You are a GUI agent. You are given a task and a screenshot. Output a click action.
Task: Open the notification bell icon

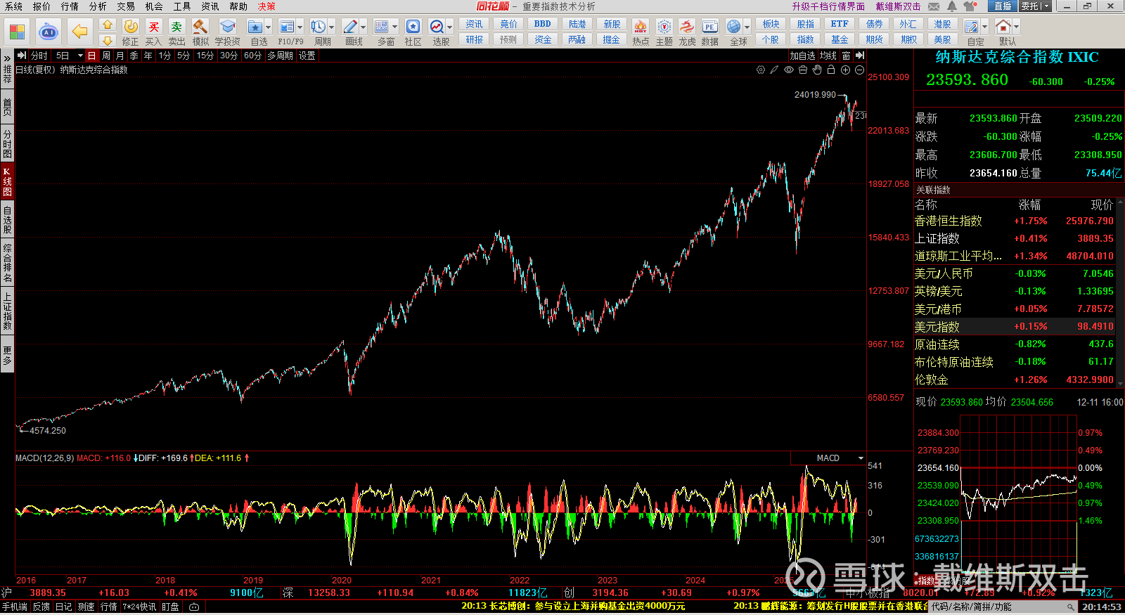point(952,6)
